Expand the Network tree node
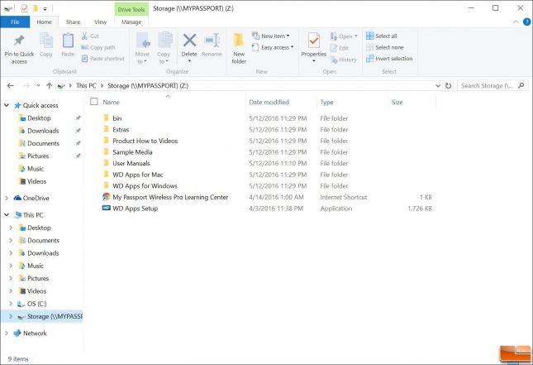Viewport: 533px width, 365px height. click(7, 333)
